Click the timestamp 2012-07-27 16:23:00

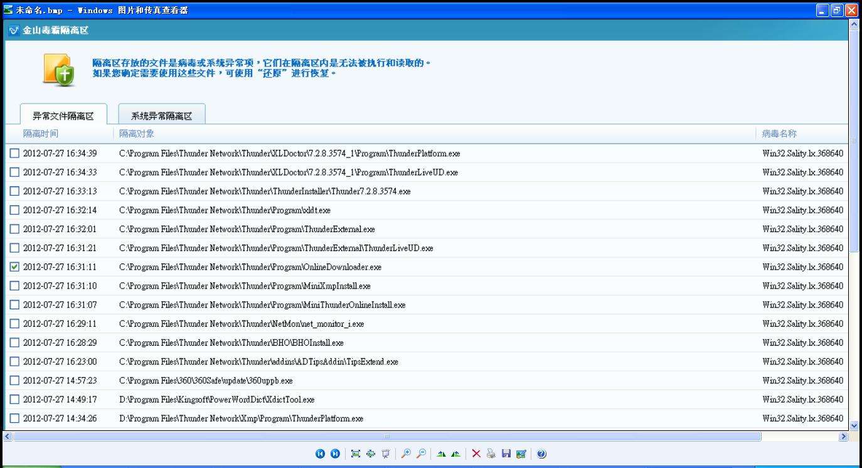pos(60,361)
